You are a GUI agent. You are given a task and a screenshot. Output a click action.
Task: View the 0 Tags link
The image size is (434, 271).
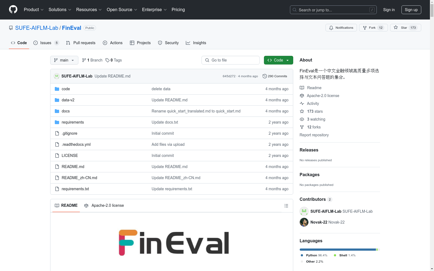114,60
